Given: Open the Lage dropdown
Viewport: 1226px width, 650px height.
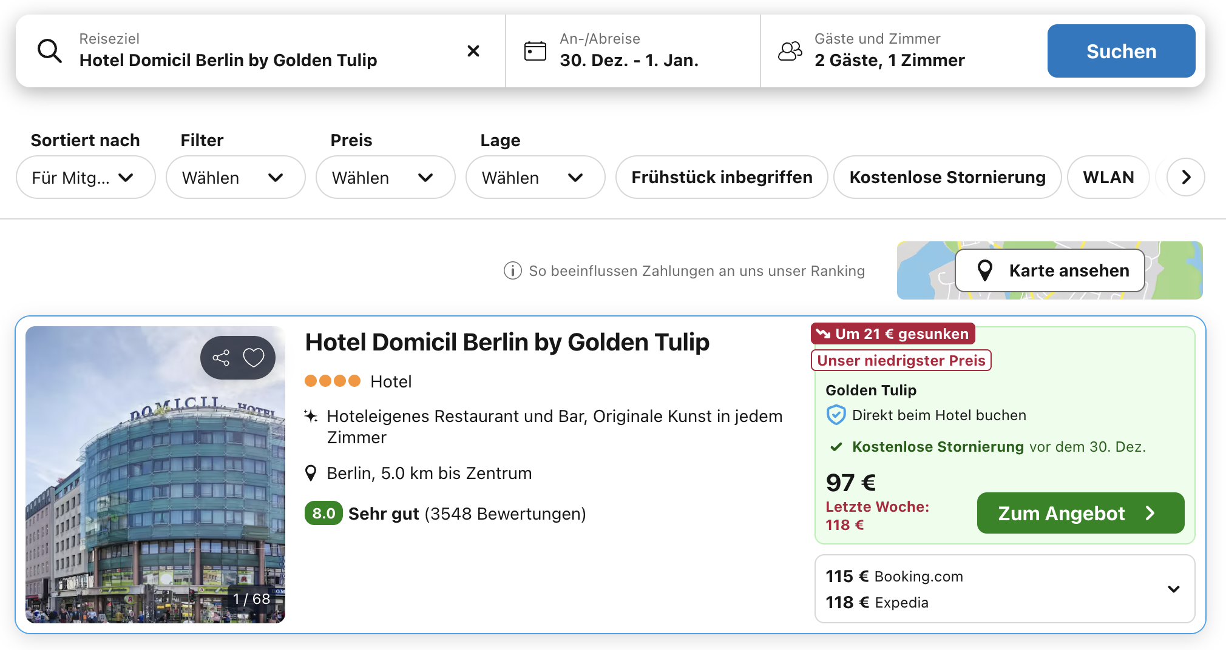Looking at the screenshot, I should coord(535,177).
